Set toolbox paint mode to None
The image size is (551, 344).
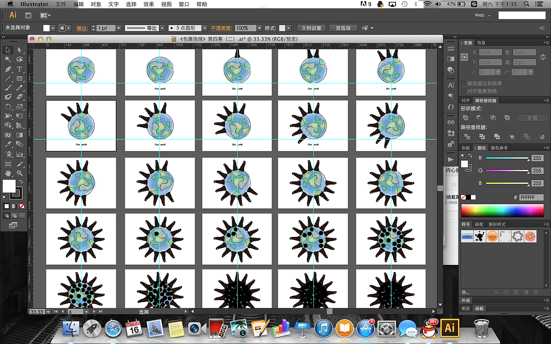click(22, 206)
